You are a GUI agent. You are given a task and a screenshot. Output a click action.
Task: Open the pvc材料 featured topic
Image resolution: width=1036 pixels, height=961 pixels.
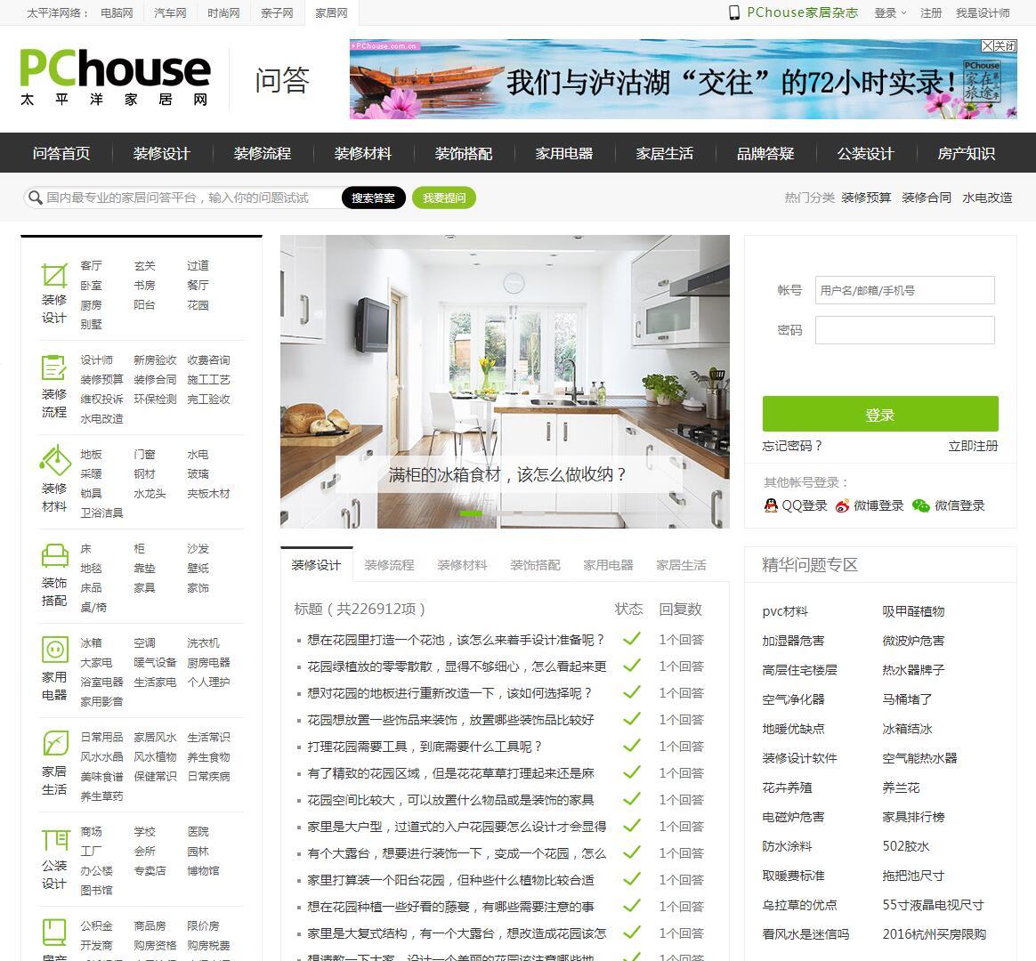pos(785,611)
